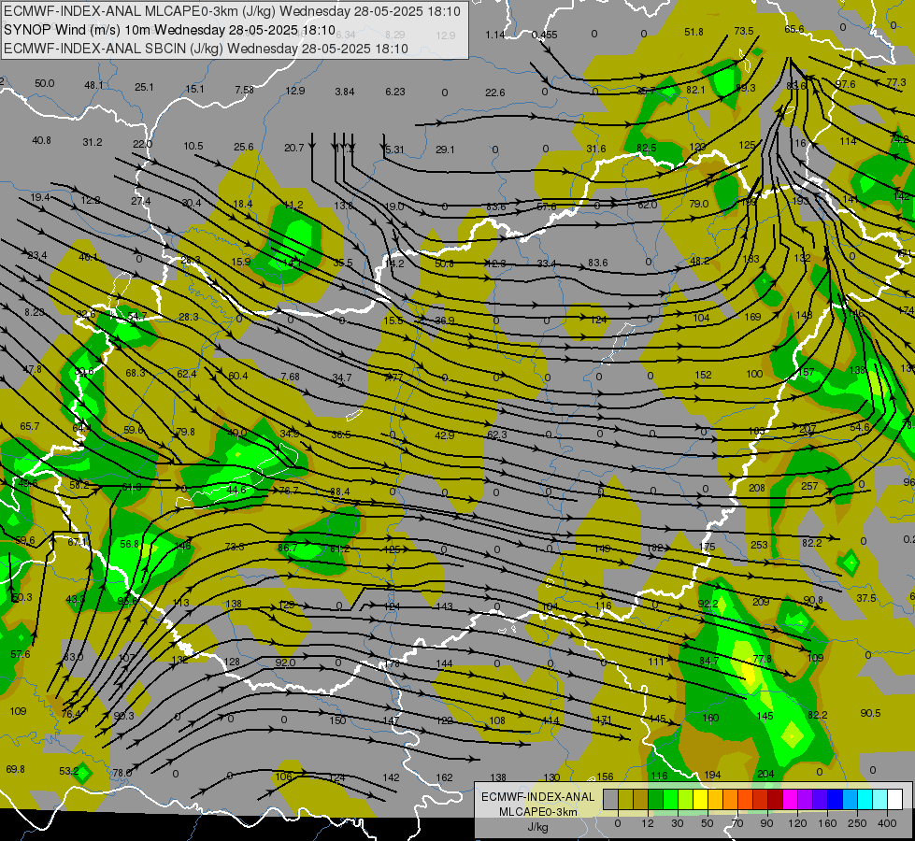Click the grid value 152
The image size is (915, 841).
pos(703,375)
